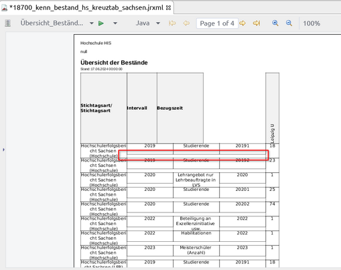
Task: Click the Stichtagsart/Stichtagsart column header
Action: tap(104, 108)
